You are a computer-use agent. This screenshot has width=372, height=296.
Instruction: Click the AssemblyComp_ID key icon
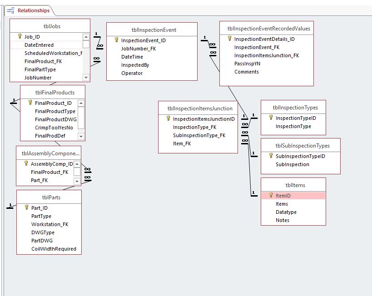[x=26, y=163]
